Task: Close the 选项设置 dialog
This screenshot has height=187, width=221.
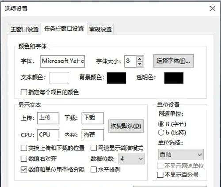Action: [213, 8]
